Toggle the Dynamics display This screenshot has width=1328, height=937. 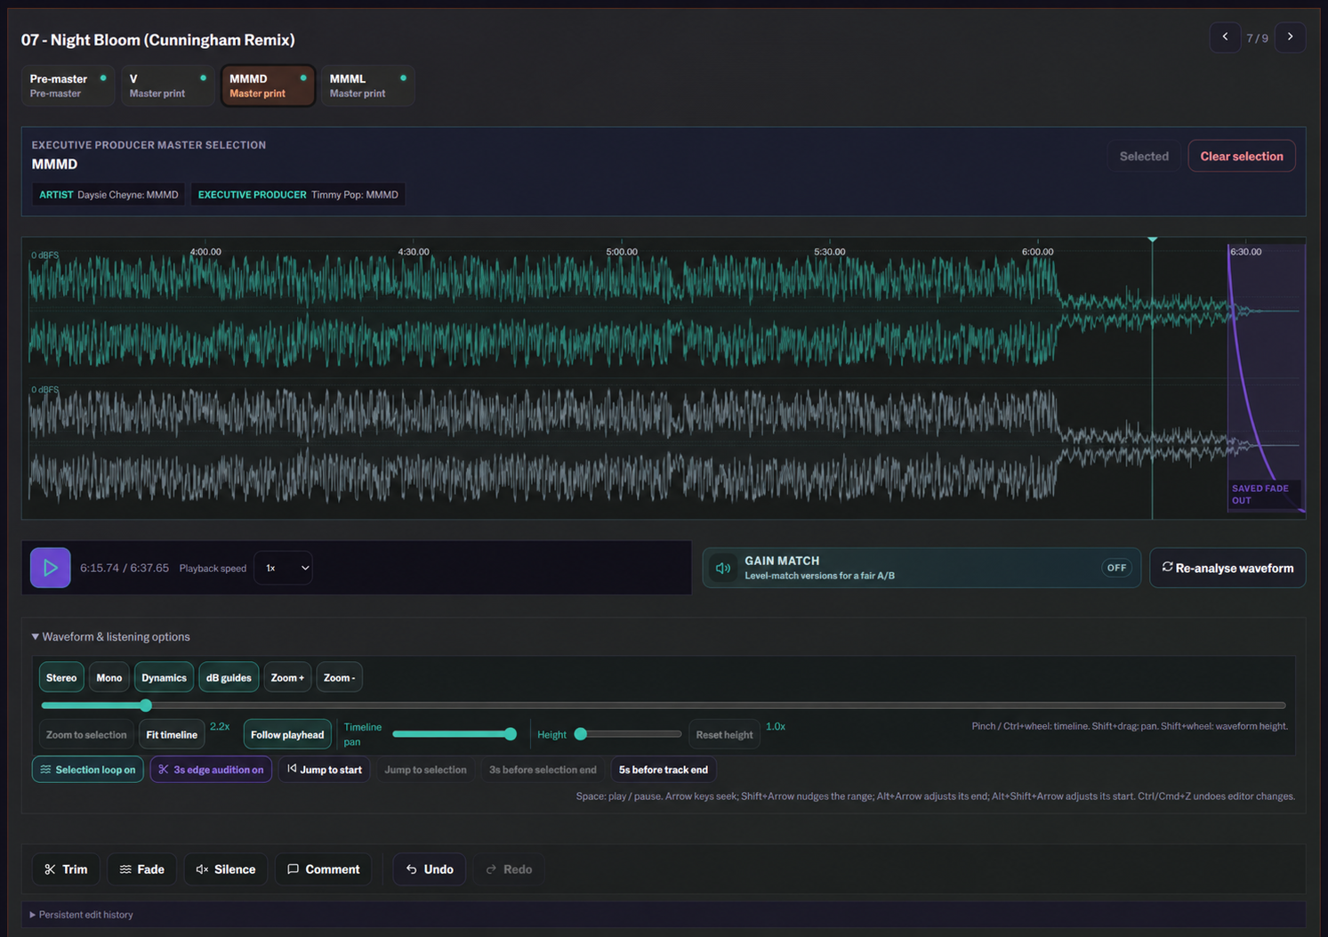pyautogui.click(x=164, y=678)
